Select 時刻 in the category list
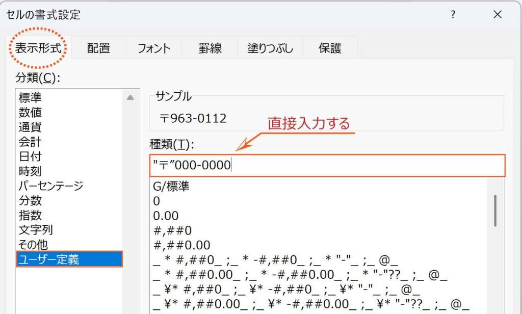The width and height of the screenshot is (522, 314). [x=69, y=171]
